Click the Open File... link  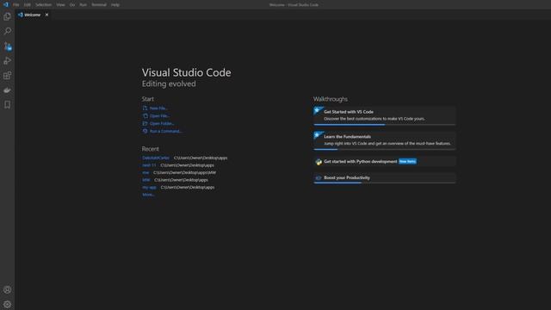point(160,116)
